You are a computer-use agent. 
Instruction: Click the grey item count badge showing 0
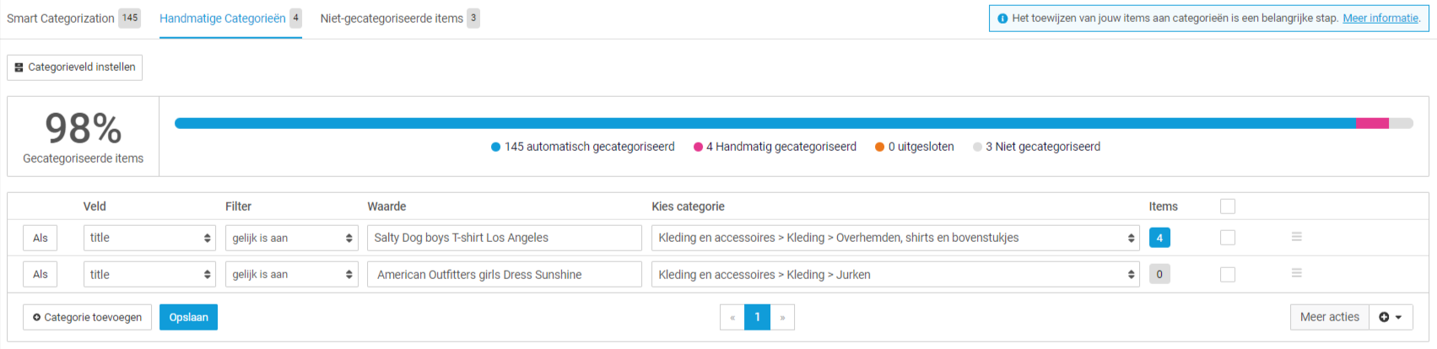pyautogui.click(x=1159, y=274)
